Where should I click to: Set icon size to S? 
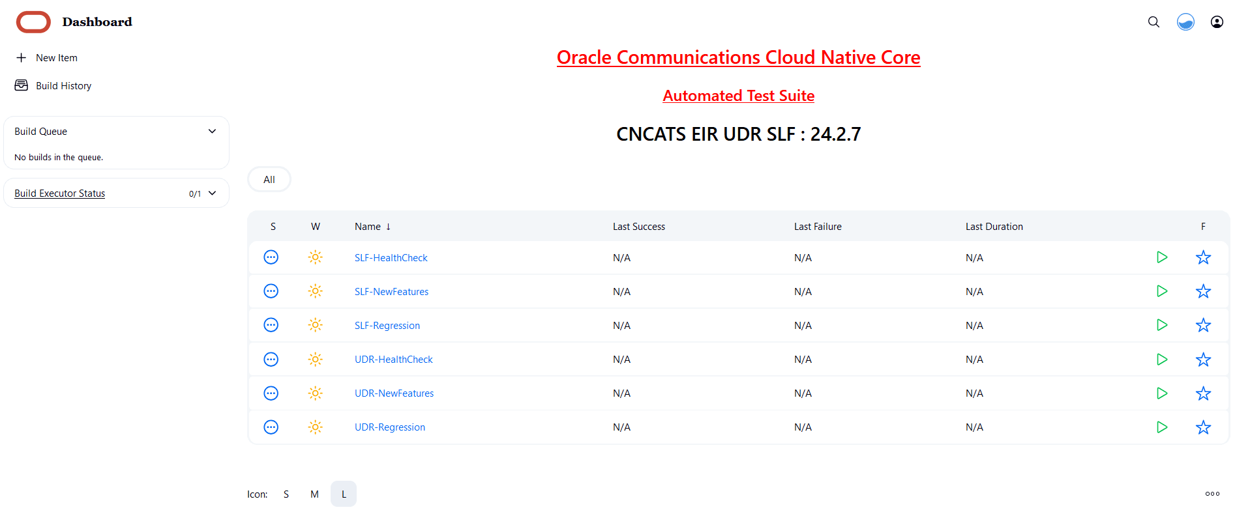point(286,494)
